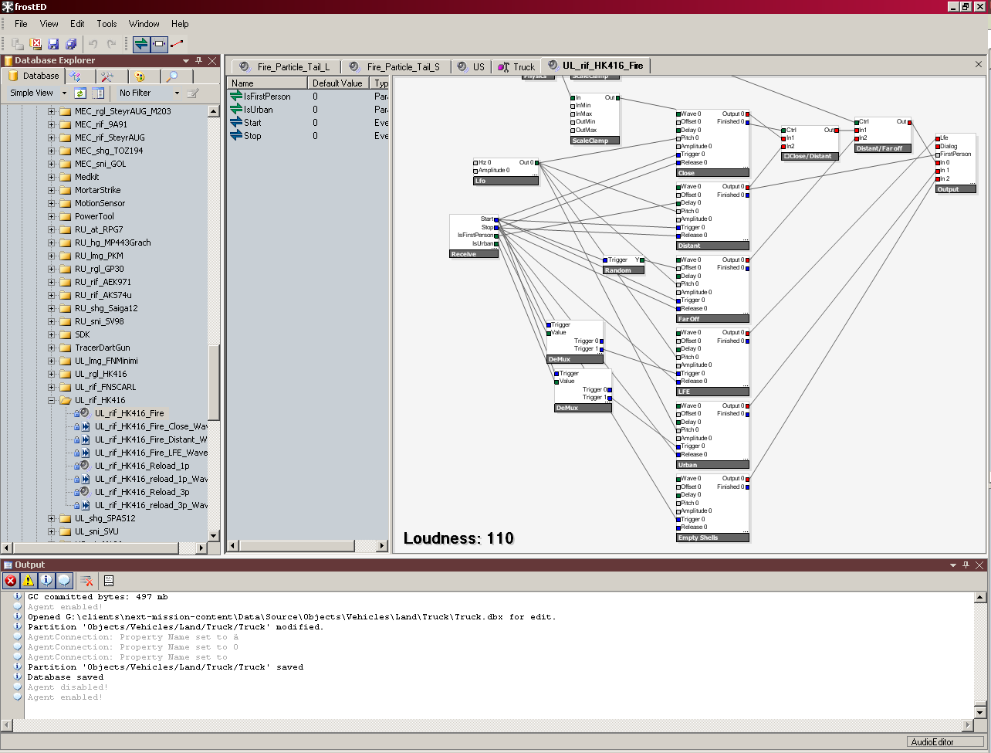Click the Default Value column header
Image resolution: width=991 pixels, height=753 pixels.
337,83
